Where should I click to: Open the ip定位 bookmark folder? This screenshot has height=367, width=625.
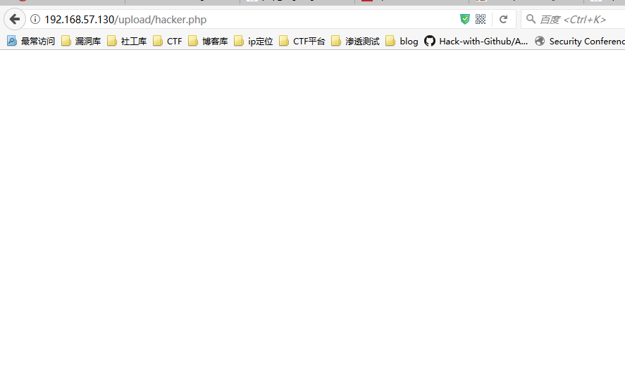pos(254,41)
